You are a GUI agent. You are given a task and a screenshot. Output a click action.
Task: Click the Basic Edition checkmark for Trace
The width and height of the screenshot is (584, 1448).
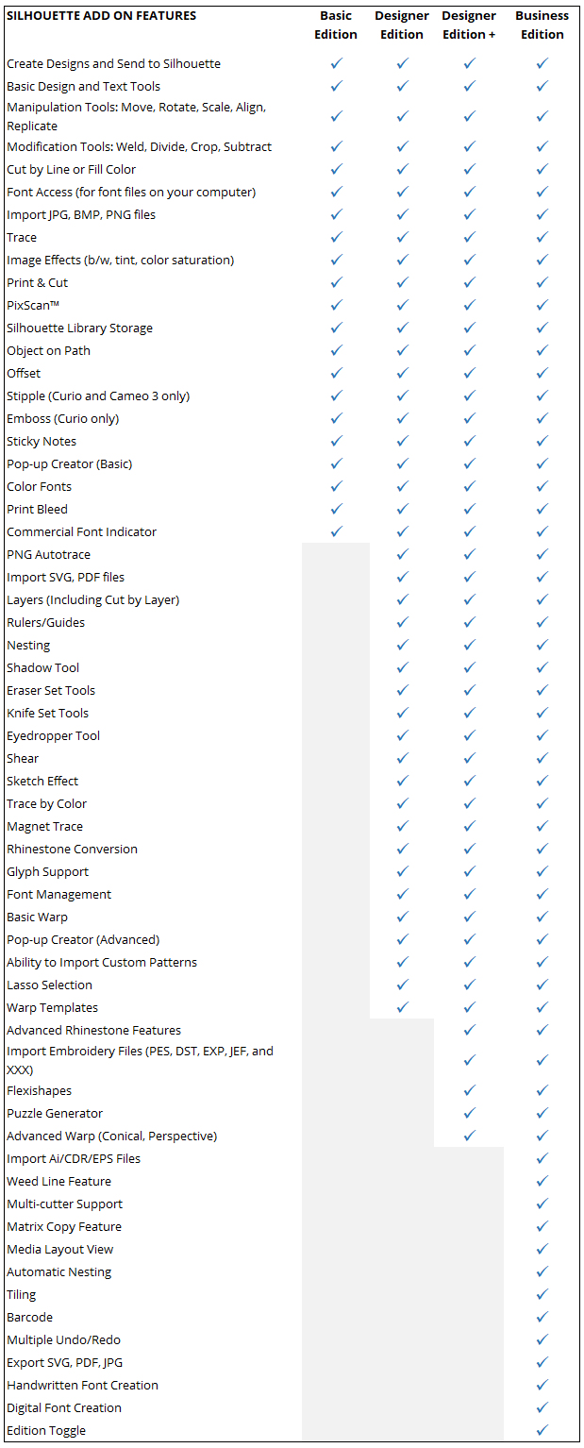pyautogui.click(x=336, y=237)
